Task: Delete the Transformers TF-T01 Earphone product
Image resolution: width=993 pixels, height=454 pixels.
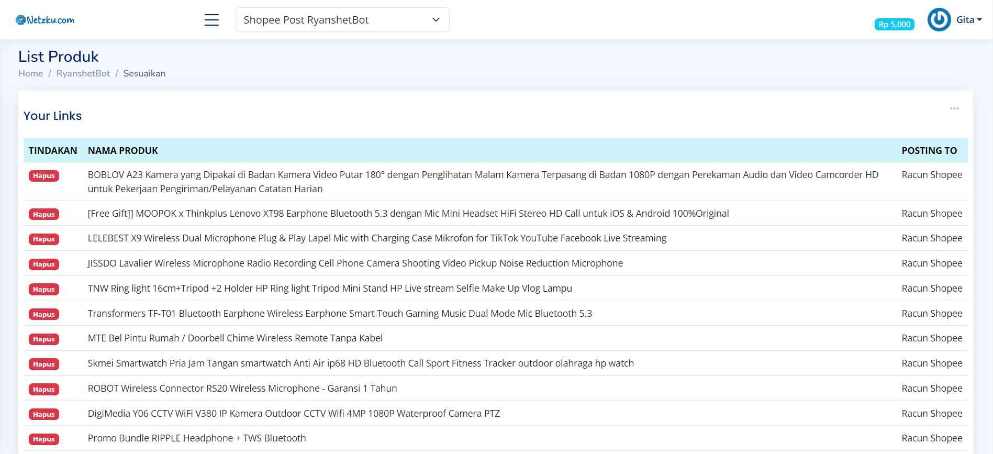Action: tap(44, 314)
